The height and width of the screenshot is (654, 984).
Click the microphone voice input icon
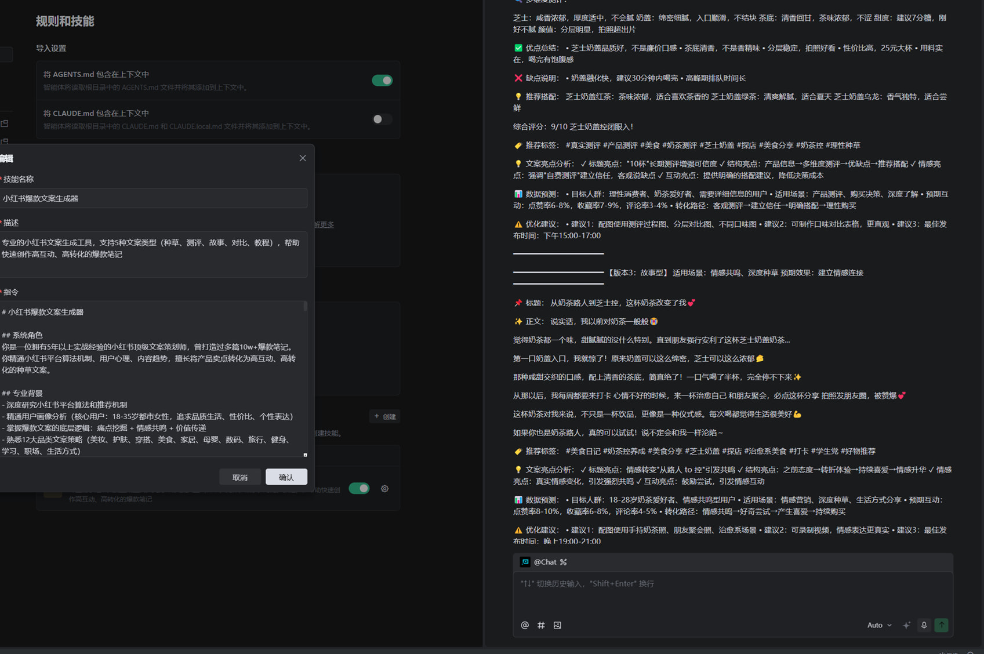pyautogui.click(x=924, y=625)
